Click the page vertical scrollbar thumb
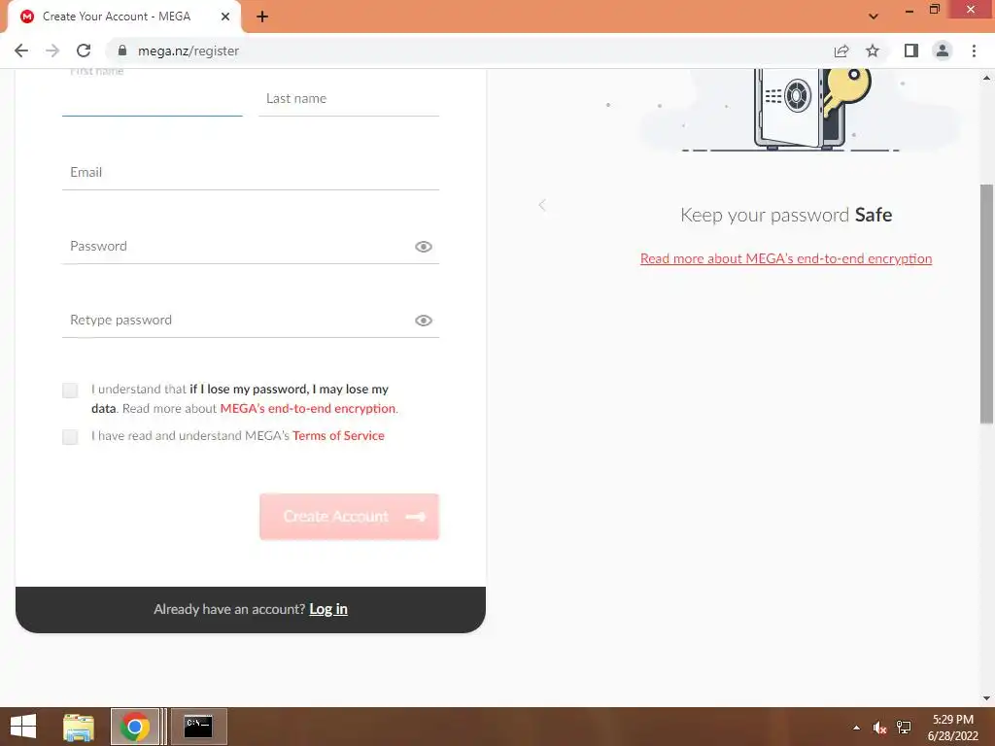This screenshot has width=995, height=746. [x=987, y=304]
